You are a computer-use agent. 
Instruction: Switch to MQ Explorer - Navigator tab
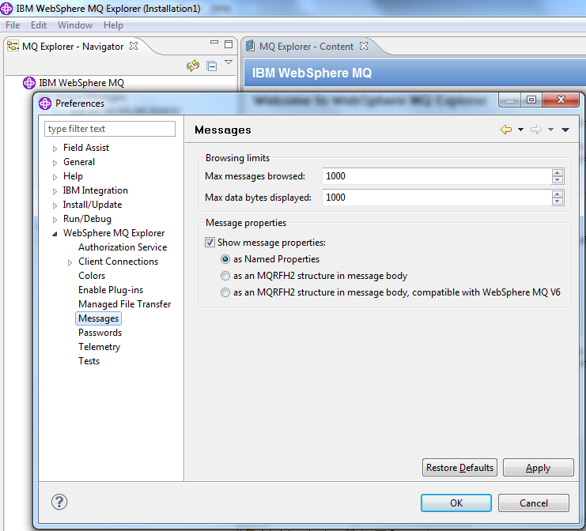[x=73, y=47]
